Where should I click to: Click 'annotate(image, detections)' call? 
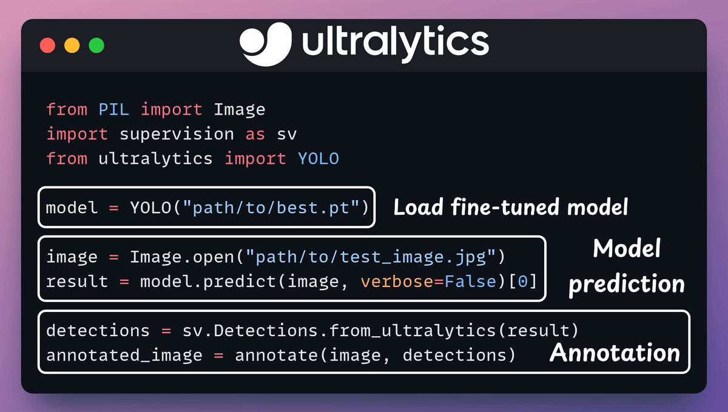(x=375, y=355)
